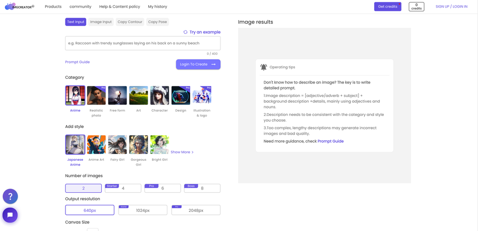Screen dimensions: 478x231
Task: Click the Login To Create button
Action: click(198, 64)
